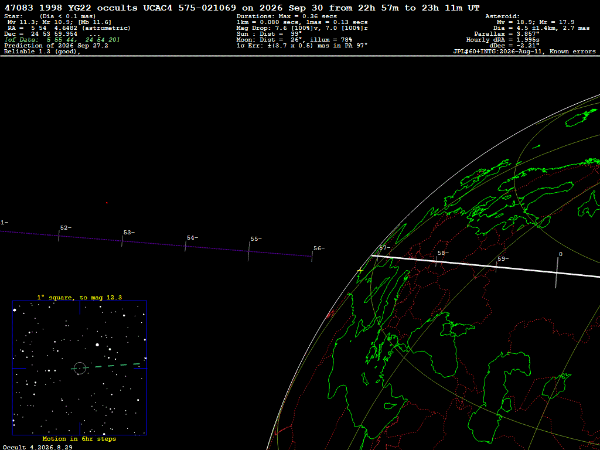The height and width of the screenshot is (450, 600).
Task: Click the 0 hour tick on shadow track
Action: click(557, 272)
